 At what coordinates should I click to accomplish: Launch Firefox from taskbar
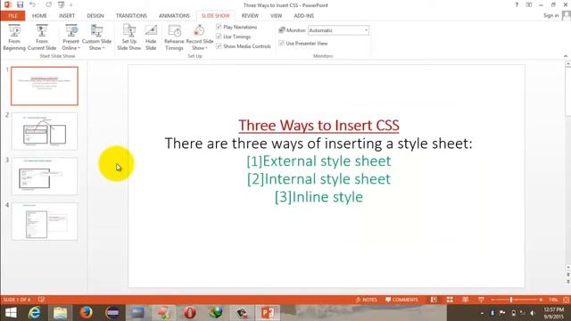click(87, 313)
